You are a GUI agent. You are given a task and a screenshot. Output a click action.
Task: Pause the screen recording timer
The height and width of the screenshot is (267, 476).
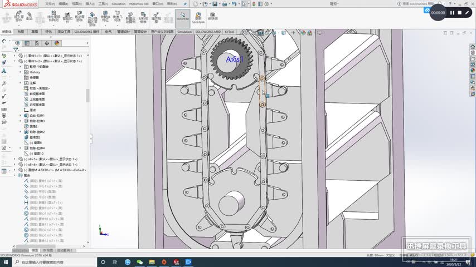[452, 12]
